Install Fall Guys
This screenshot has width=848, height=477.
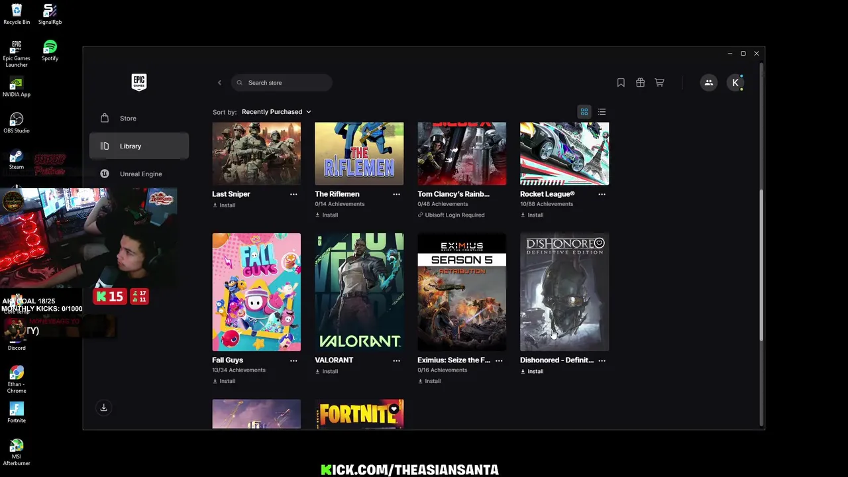tap(224, 382)
